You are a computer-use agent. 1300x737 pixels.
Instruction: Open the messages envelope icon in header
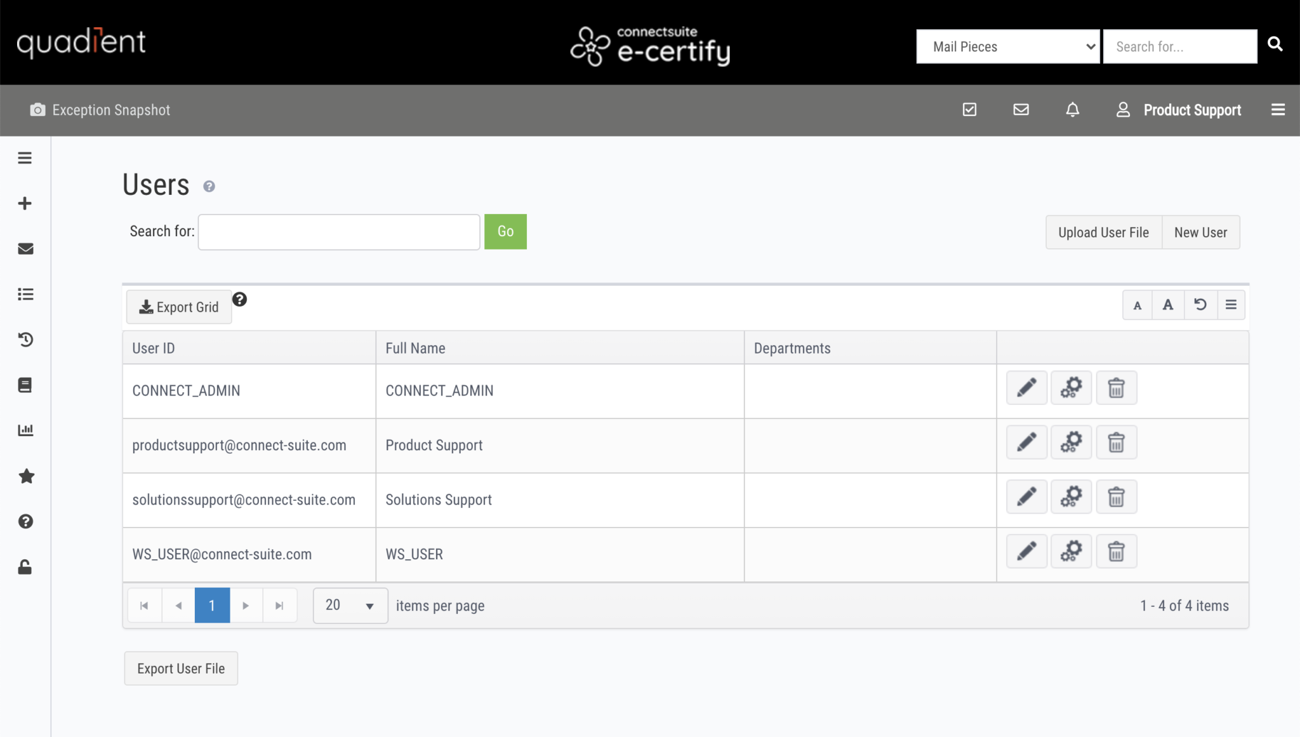pyautogui.click(x=1020, y=109)
